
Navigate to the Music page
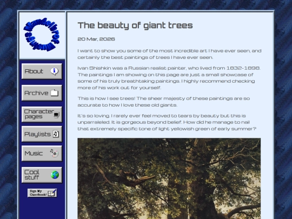(42, 153)
